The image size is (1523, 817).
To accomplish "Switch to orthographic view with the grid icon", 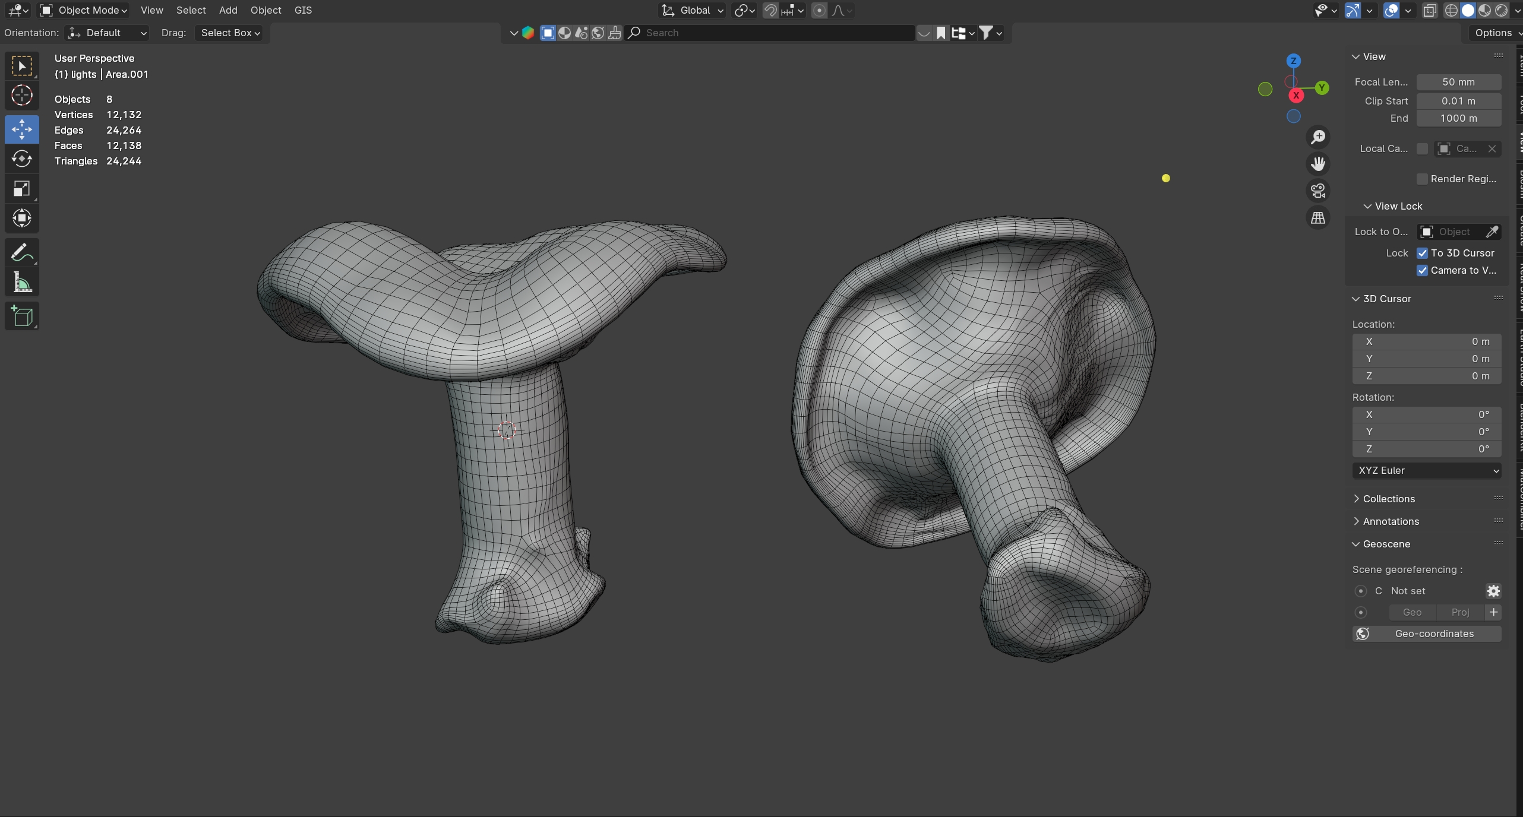I will (1318, 218).
